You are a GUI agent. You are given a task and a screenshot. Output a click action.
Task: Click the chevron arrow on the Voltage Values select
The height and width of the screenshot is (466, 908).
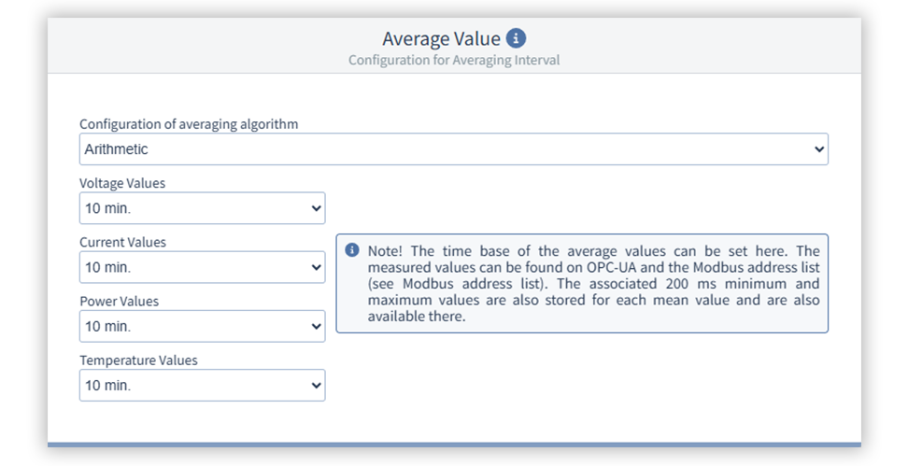click(x=316, y=208)
